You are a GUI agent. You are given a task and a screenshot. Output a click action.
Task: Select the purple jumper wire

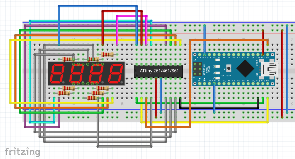click(25, 71)
